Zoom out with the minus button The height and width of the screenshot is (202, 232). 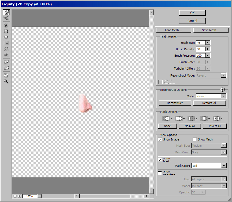click(x=15, y=196)
